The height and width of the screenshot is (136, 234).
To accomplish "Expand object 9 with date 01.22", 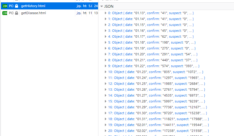I will click(x=105, y=66).
